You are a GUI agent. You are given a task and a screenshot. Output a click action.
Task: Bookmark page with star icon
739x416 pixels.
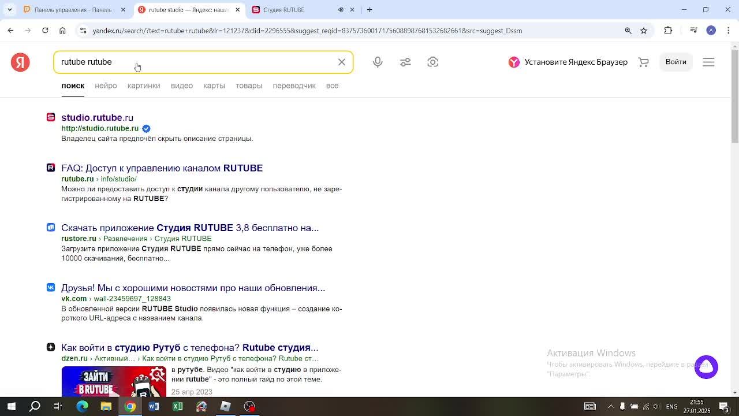click(x=644, y=31)
